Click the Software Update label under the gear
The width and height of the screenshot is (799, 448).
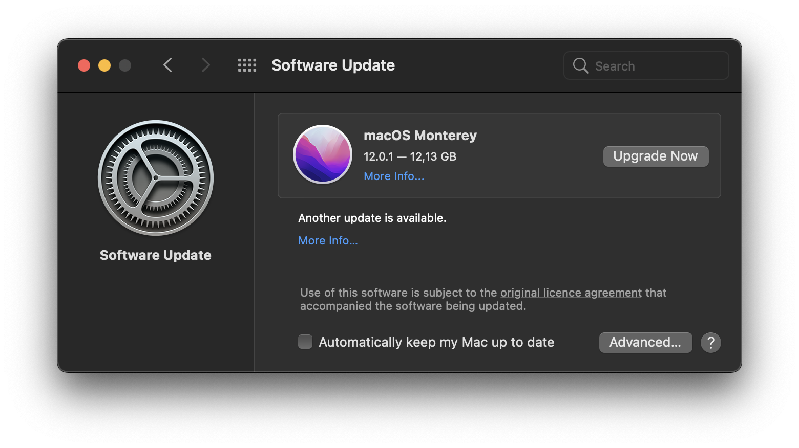156,255
